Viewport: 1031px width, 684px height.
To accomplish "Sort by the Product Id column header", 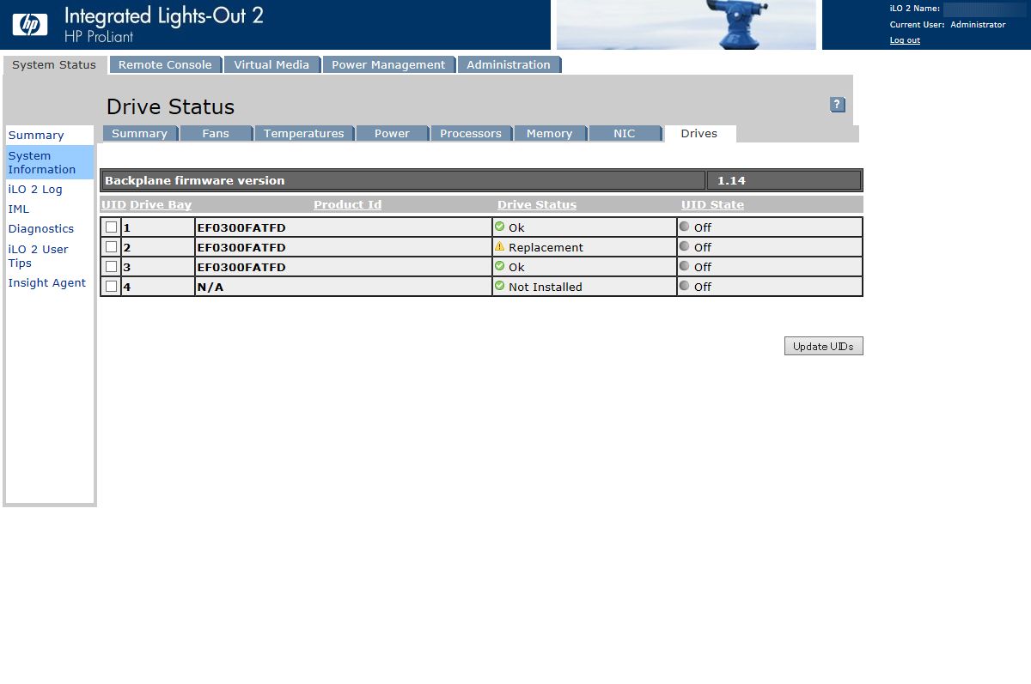I will tap(347, 204).
